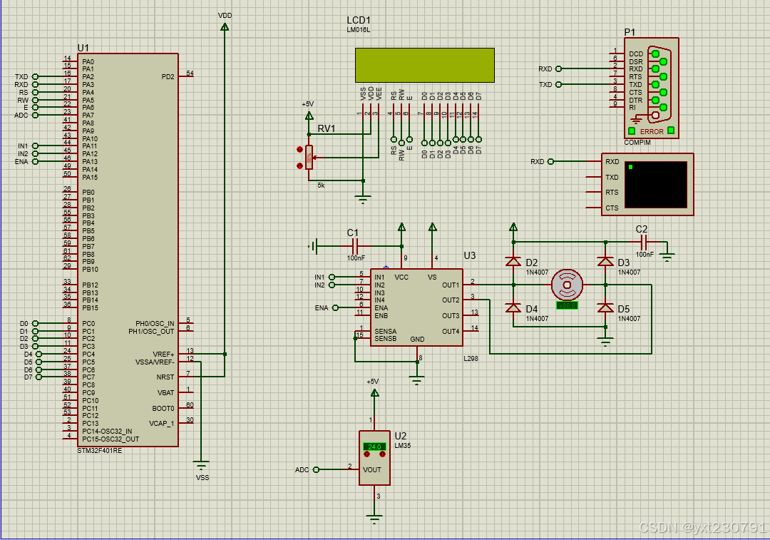This screenshot has height=540, width=770.
Task: Select the D7 terminal at U1 PC7
Action: 38,377
